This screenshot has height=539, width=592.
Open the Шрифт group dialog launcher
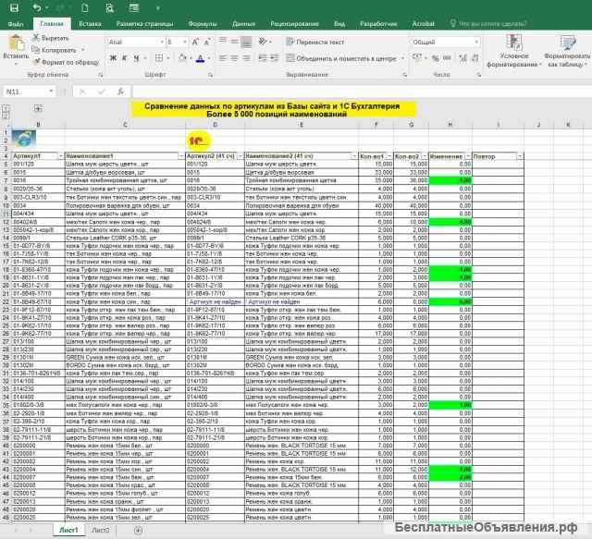[x=210, y=75]
